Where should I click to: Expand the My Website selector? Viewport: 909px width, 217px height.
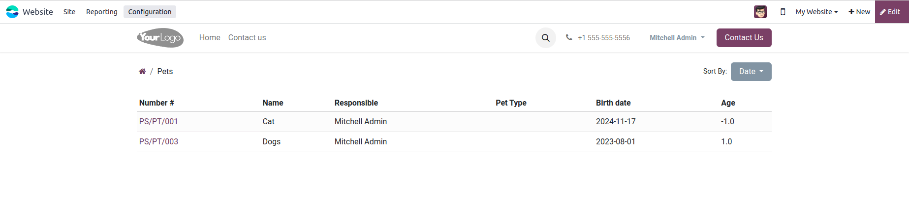pos(816,12)
